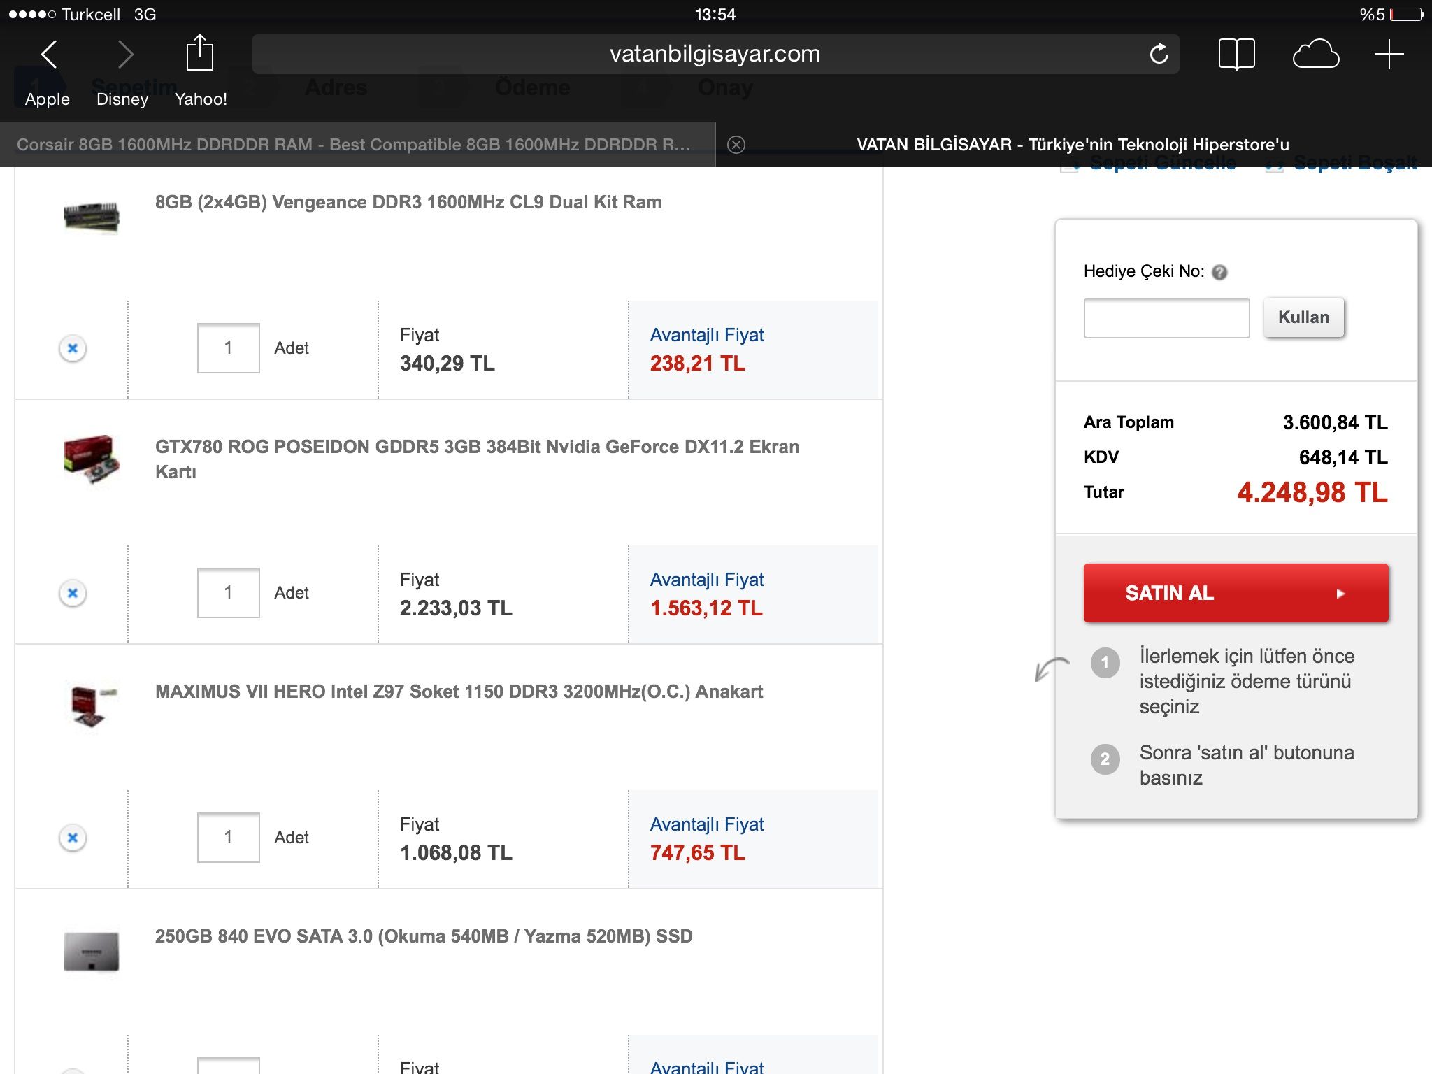1432x1074 pixels.
Task: Open the 840 EVO SSD product thumbnail
Action: point(92,951)
